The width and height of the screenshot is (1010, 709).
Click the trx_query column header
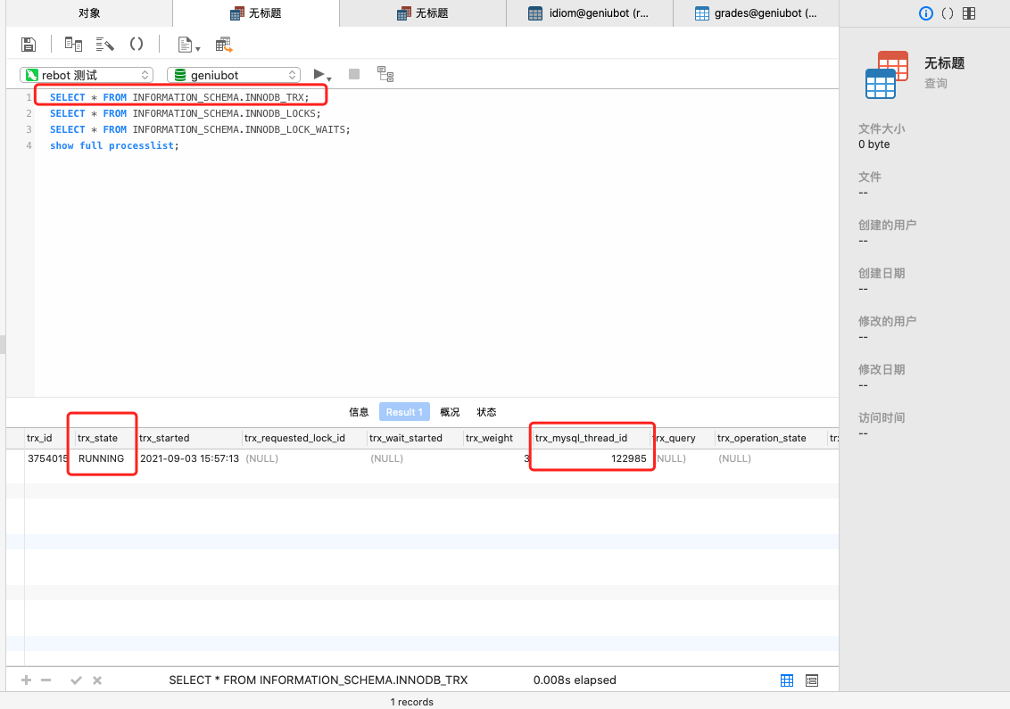683,438
